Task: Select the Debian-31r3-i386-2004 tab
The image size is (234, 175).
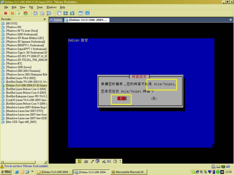Action: pyautogui.click(x=87, y=20)
